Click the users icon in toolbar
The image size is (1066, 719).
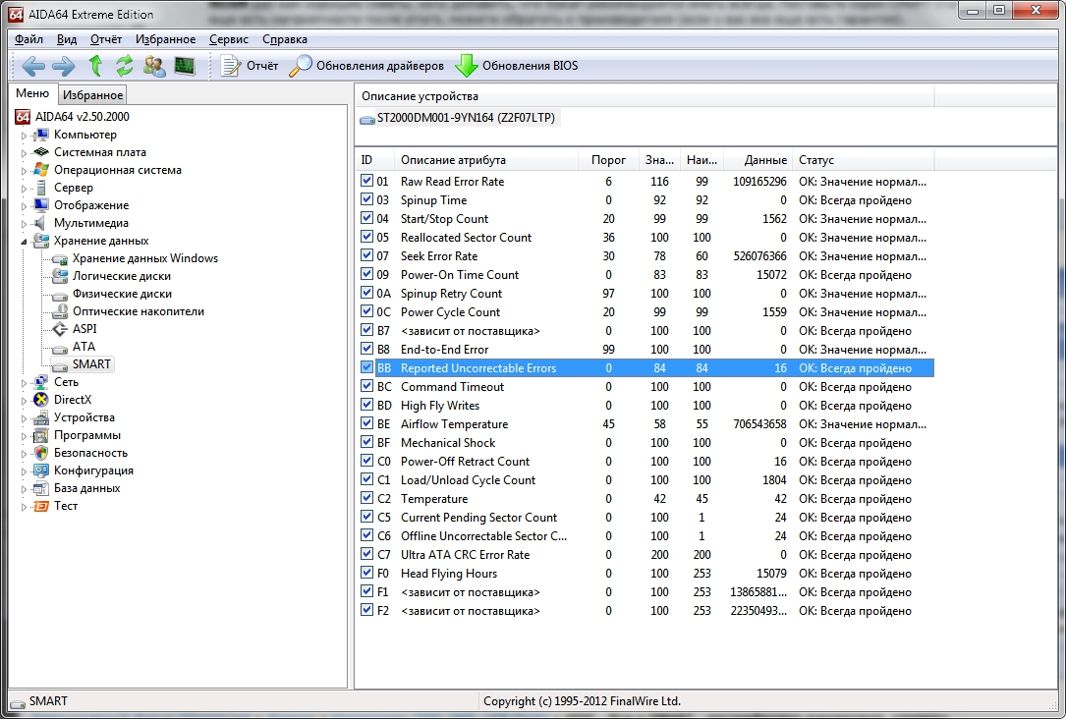tap(154, 66)
